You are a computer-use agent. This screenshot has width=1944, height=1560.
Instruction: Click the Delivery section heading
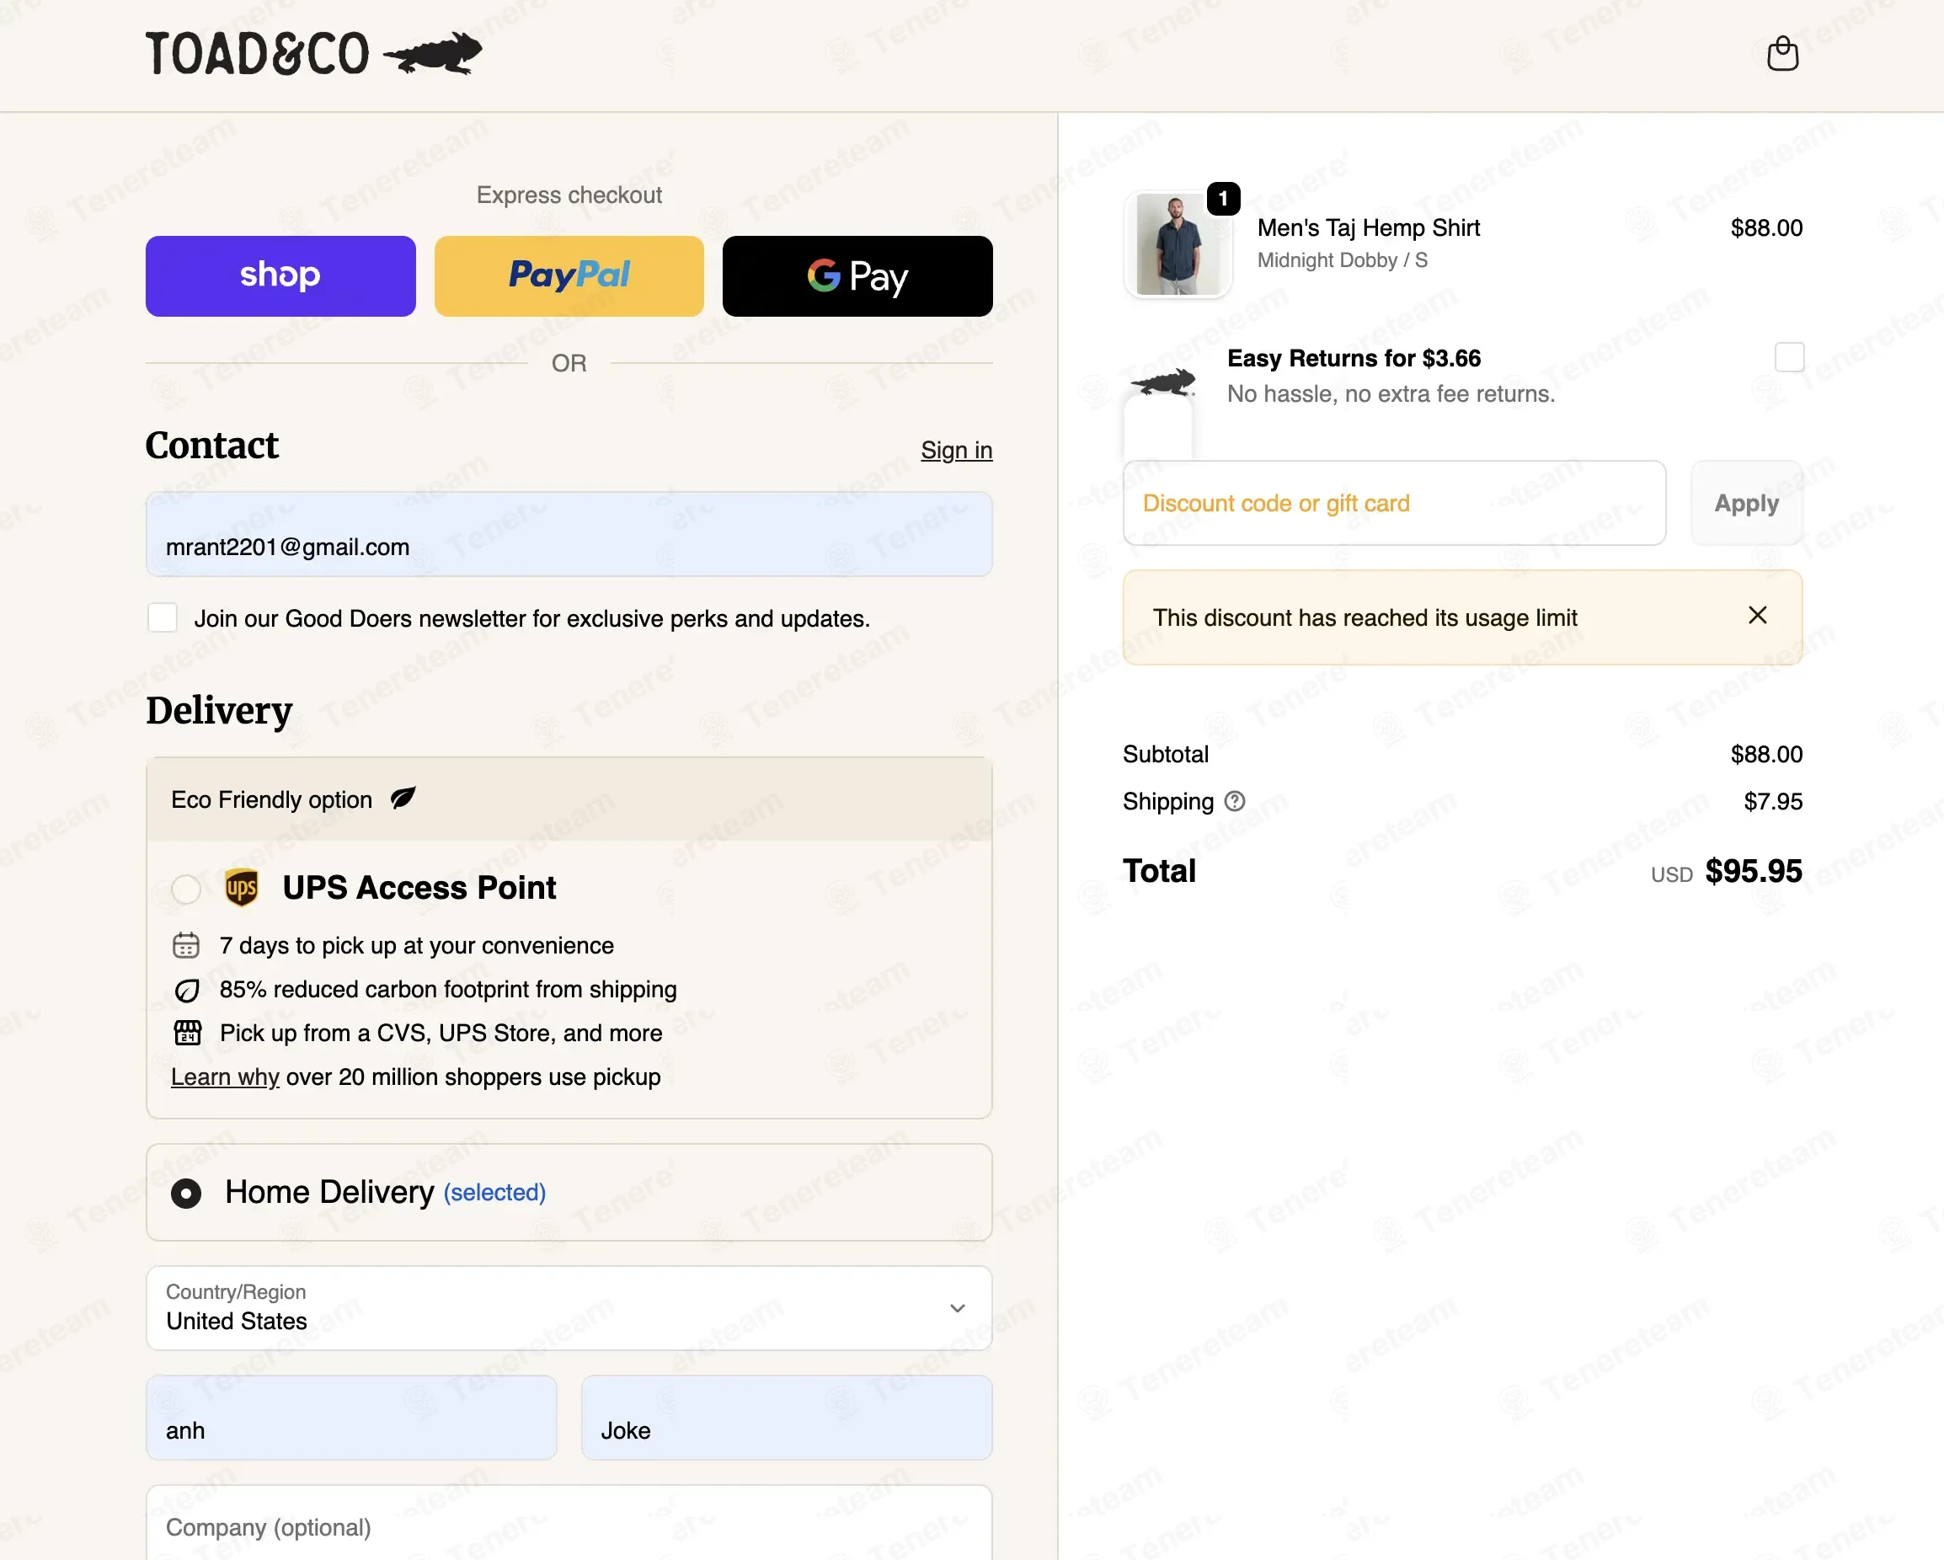(x=219, y=711)
